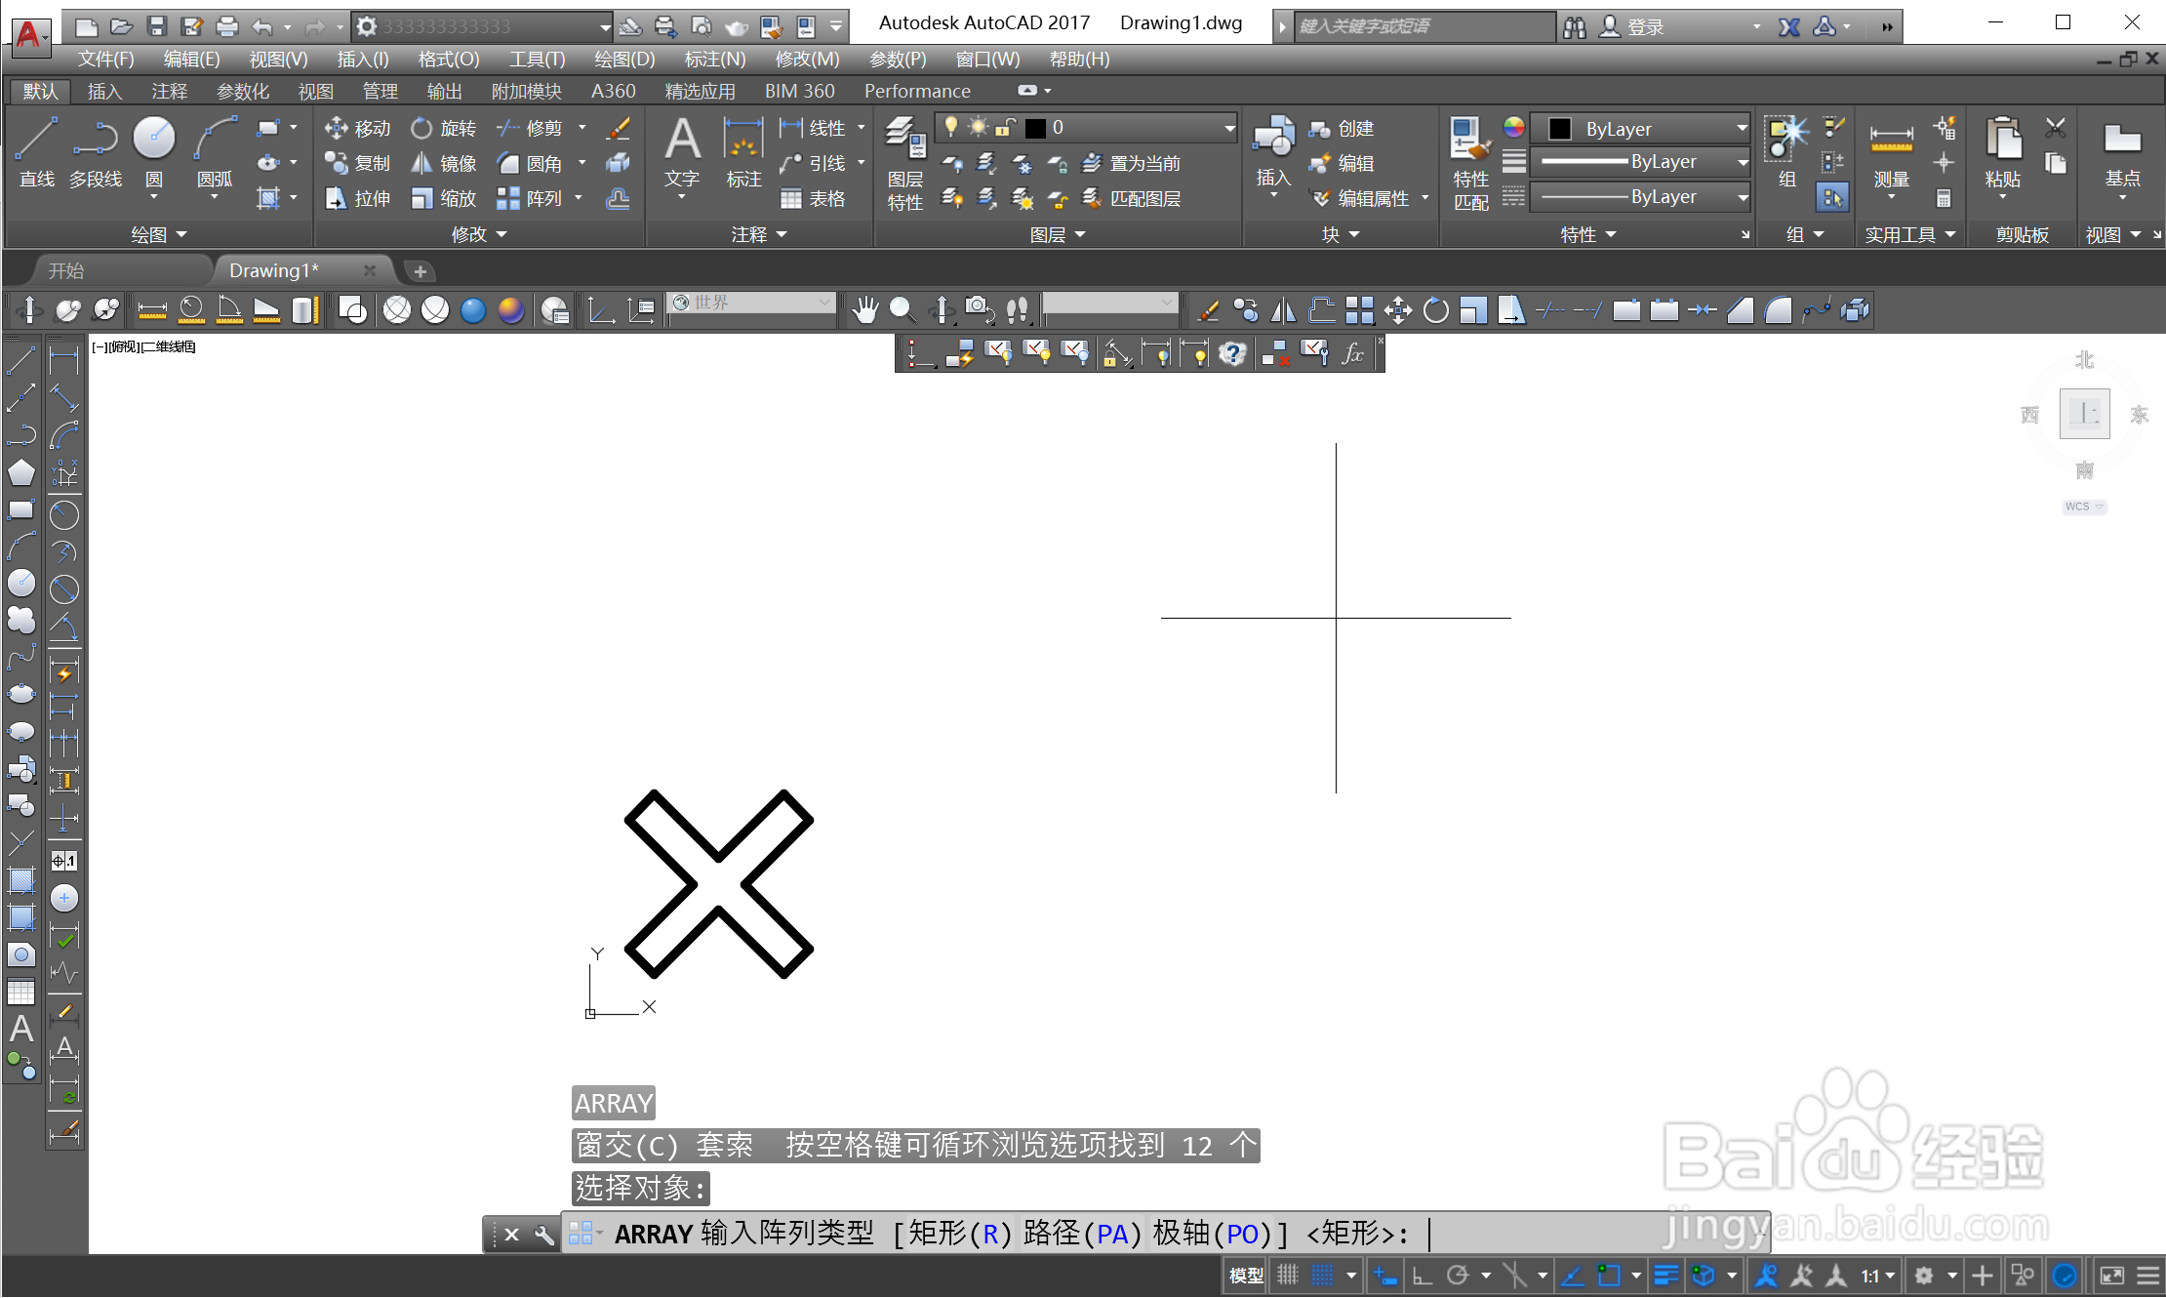The height and width of the screenshot is (1298, 2166).
Task: Open the 绘图(D) menu
Action: click(x=624, y=59)
